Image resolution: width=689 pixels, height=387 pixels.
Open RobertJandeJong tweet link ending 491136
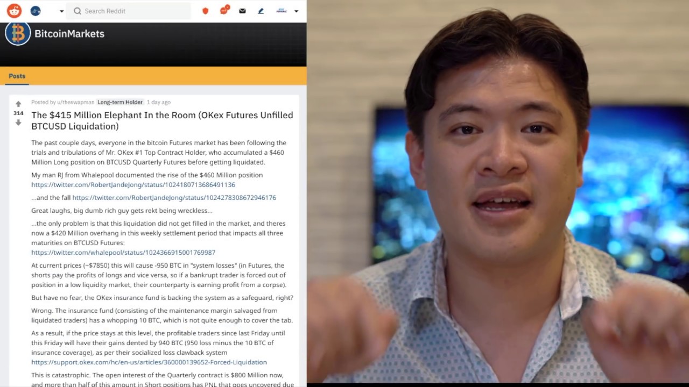coord(133,184)
